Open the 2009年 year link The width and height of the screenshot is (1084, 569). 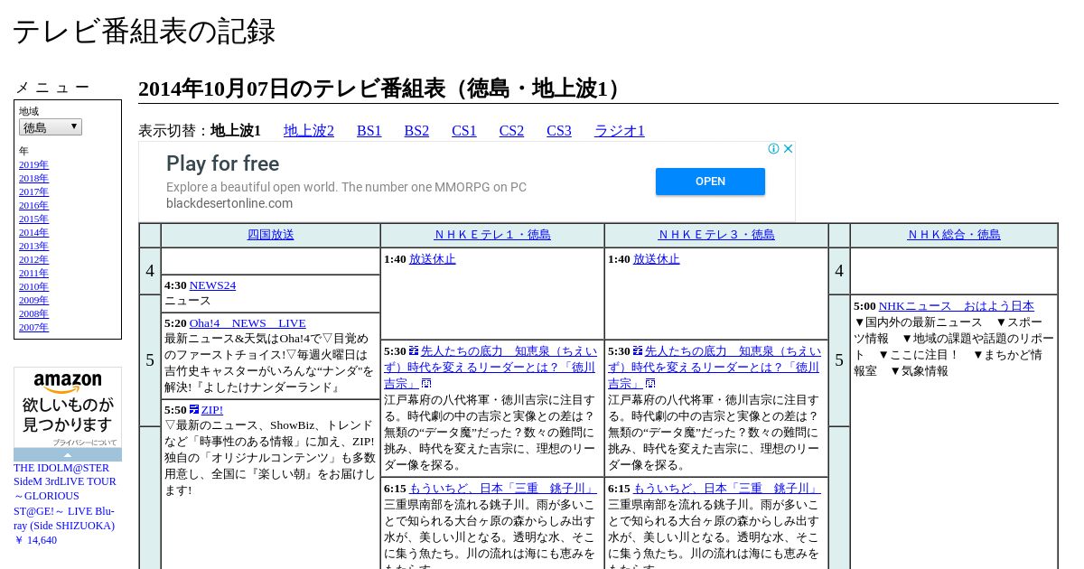click(33, 300)
